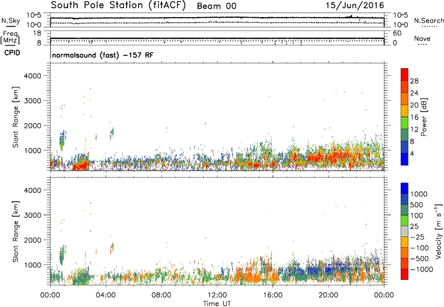Click the power colorbar value '28'
This screenshot has height=307, width=444.
tap(414, 81)
